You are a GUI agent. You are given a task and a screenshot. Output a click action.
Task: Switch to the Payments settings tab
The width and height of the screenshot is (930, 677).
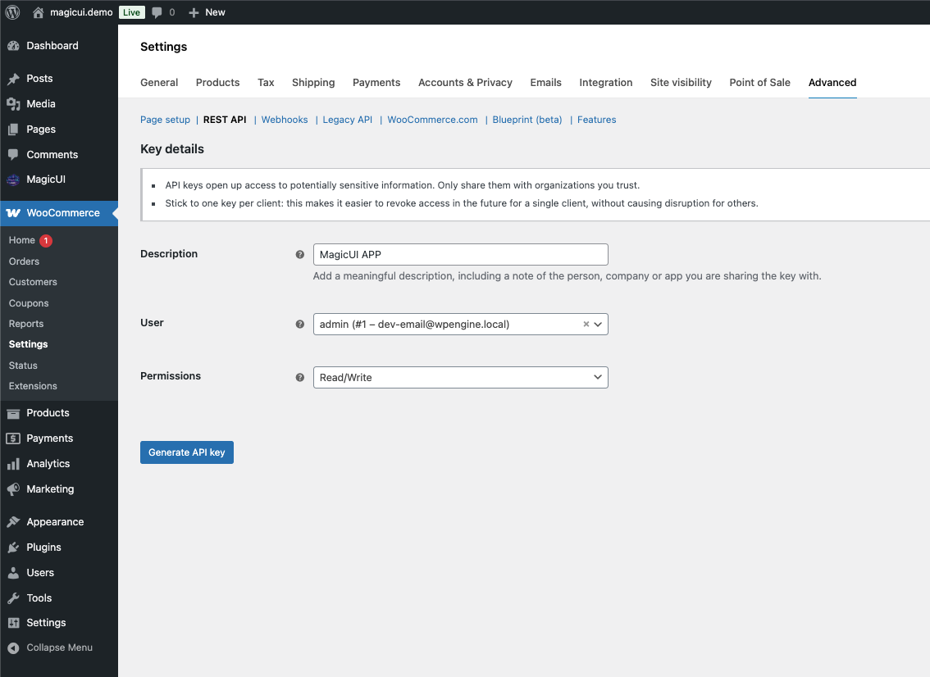pos(376,83)
